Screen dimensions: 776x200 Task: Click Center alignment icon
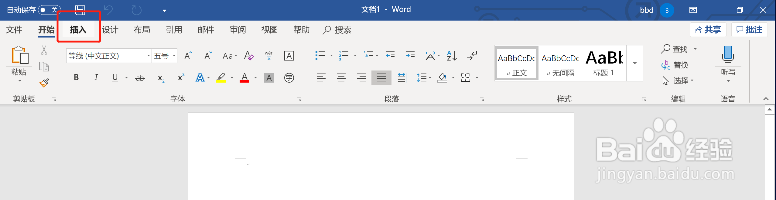pos(341,78)
